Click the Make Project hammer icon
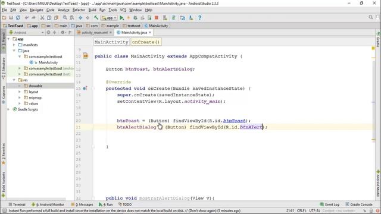 [96, 18]
